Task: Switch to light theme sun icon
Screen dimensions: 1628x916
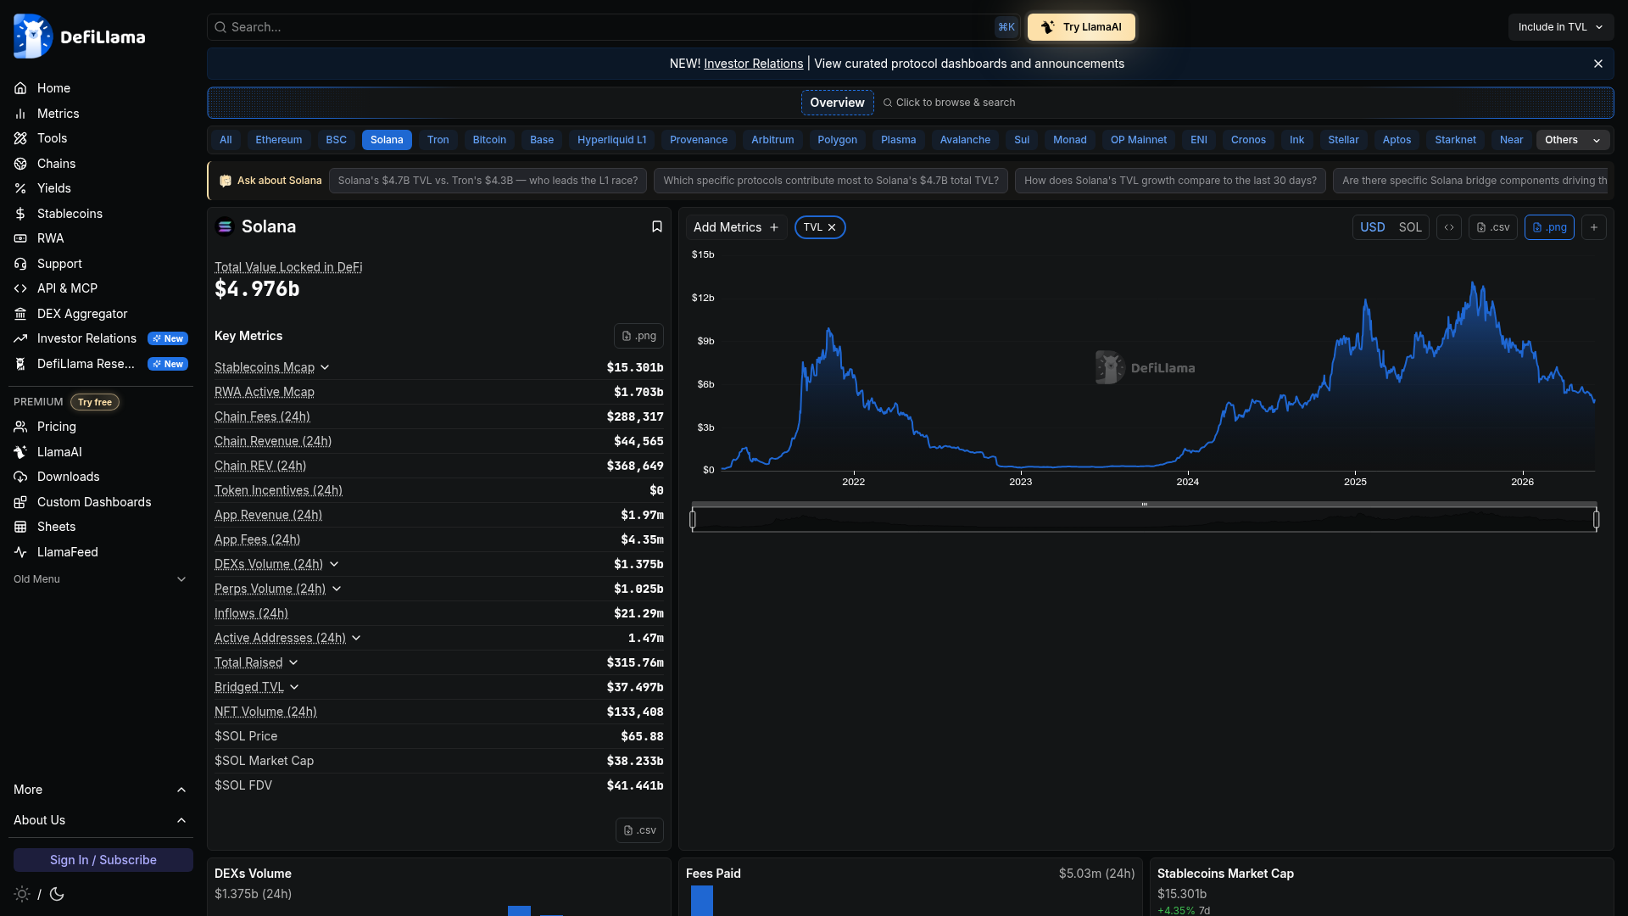Action: pos(22,894)
